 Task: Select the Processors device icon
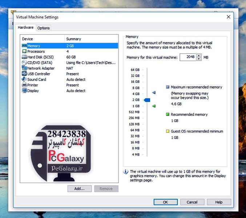click(24, 52)
